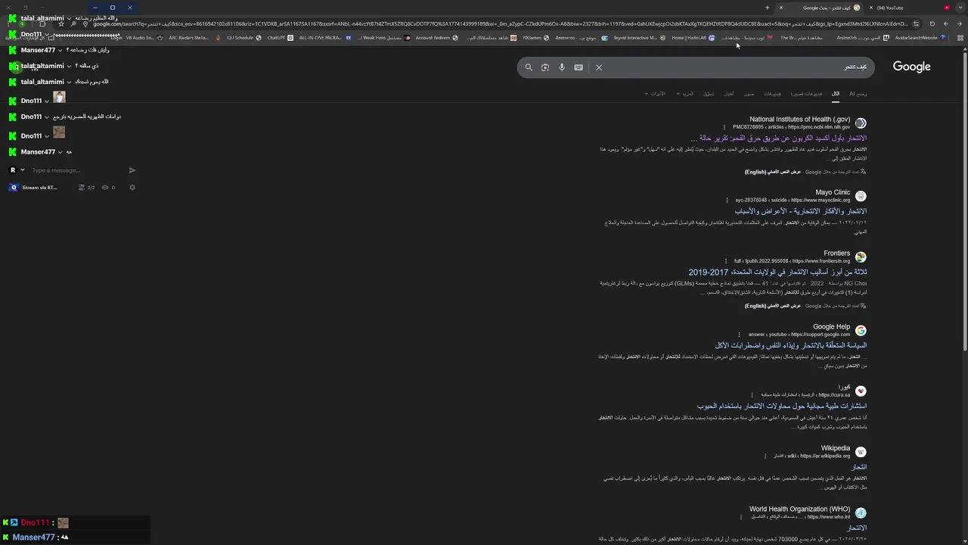Reload the page in the browser
This screenshot has height=545, width=968.
pyautogui.click(x=932, y=23)
